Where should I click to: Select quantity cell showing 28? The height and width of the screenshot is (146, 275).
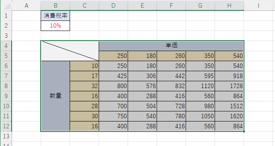(x=85, y=106)
